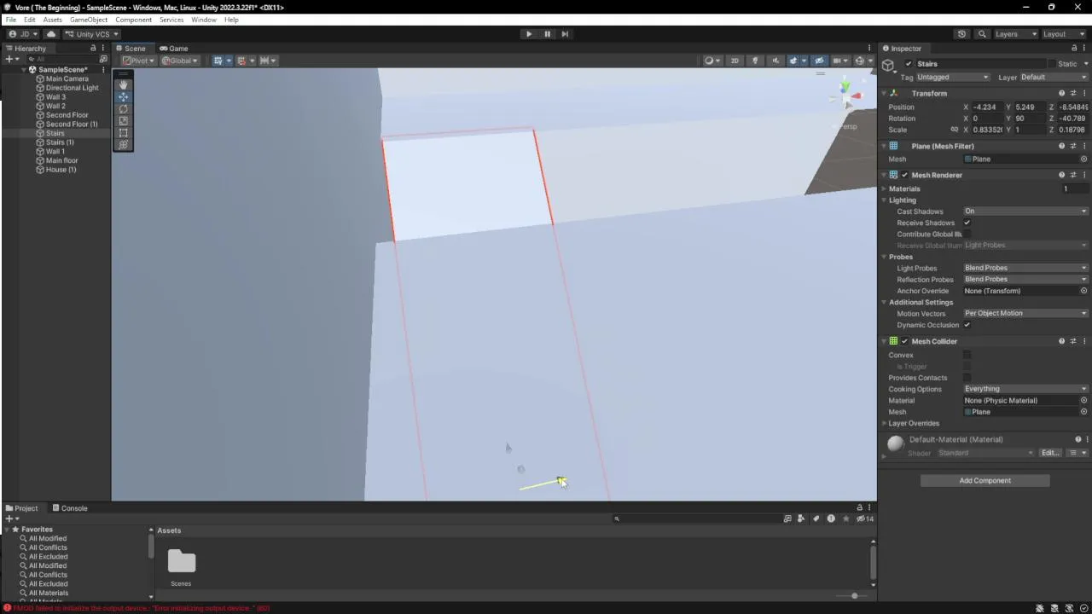Open cloud services icon

pos(51,34)
